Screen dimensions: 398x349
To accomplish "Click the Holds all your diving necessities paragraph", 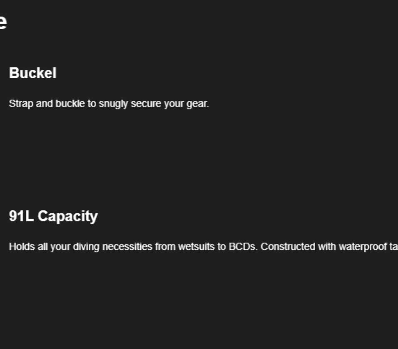I will (x=203, y=247).
